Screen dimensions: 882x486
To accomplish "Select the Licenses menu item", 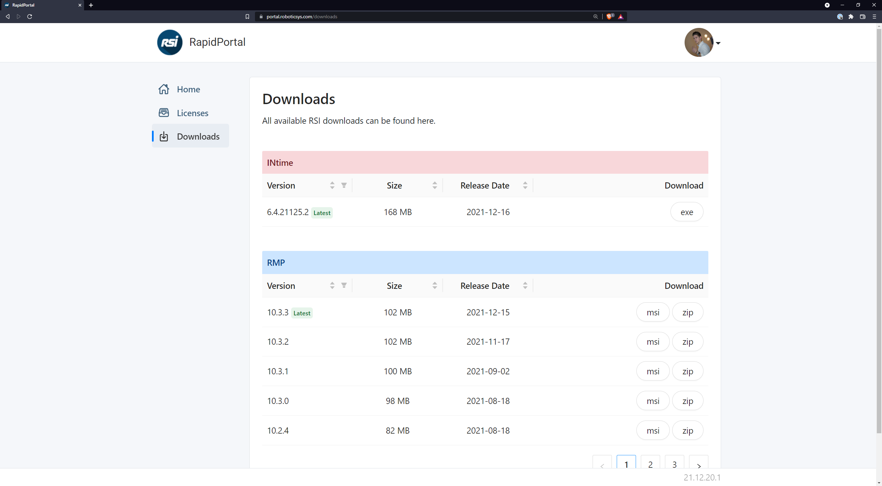I will (x=193, y=112).
